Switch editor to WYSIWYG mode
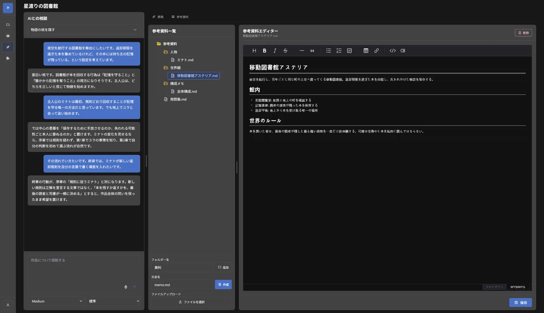 (517, 287)
